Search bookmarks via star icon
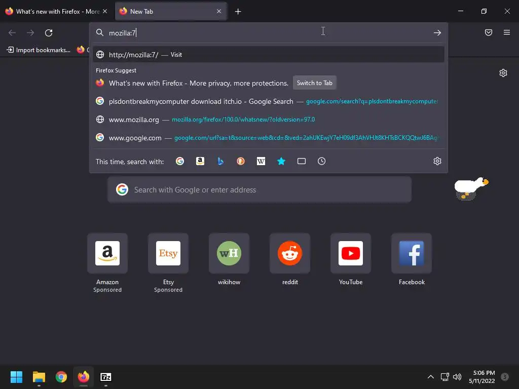 [x=281, y=161]
